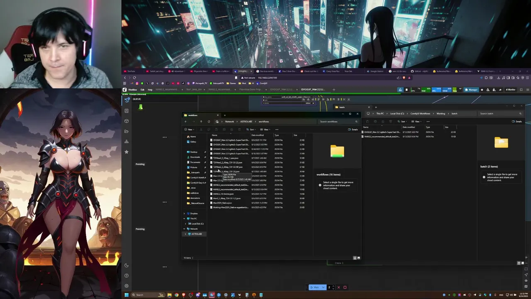This screenshot has width=531, height=299.
Task: Collapse the Network tree node
Action: (184, 229)
